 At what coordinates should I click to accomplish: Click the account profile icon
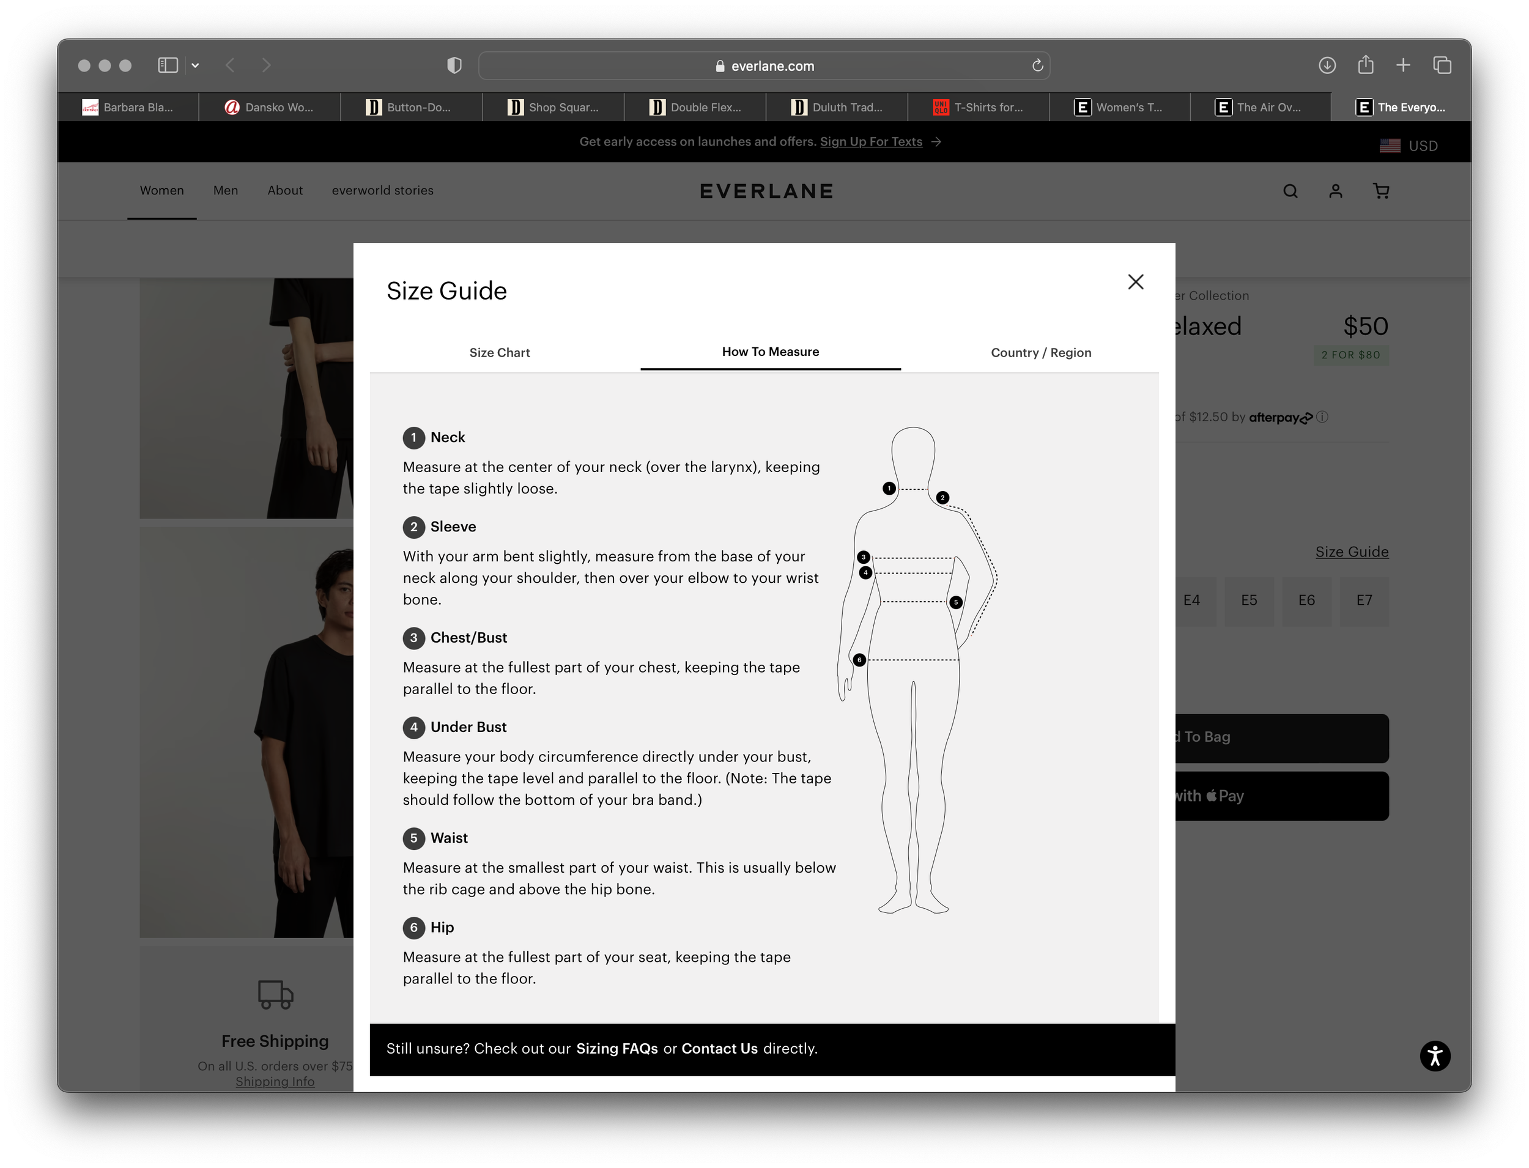click(x=1336, y=191)
